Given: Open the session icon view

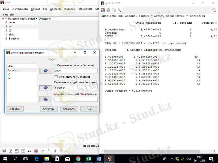Looking at the screenshot, I should (x=23, y=151).
